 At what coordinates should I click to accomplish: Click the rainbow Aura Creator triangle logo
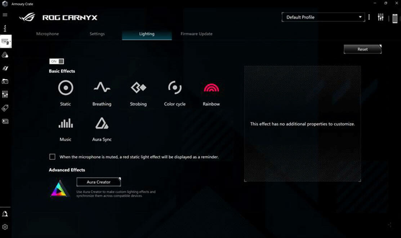point(59,188)
